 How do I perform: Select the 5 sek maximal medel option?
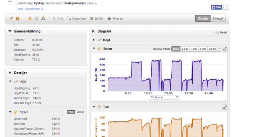185,49
